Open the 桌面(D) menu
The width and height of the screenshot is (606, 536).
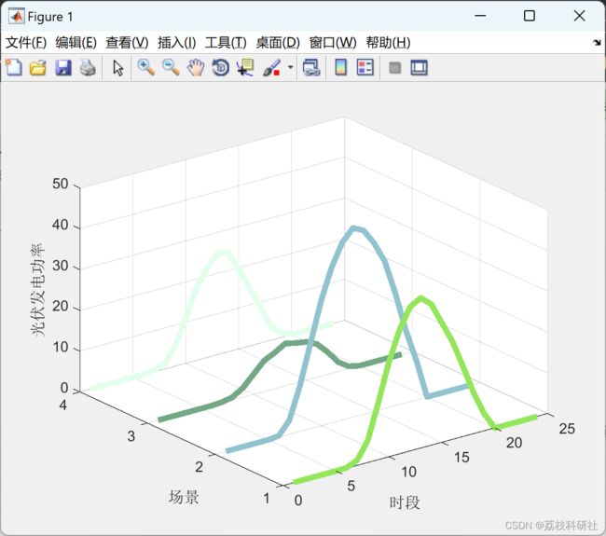point(278,43)
